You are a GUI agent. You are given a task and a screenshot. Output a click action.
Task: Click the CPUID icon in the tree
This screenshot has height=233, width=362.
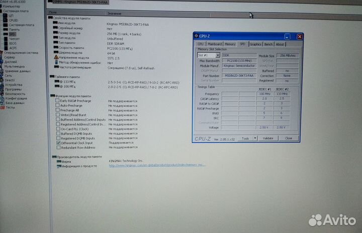[6, 20]
